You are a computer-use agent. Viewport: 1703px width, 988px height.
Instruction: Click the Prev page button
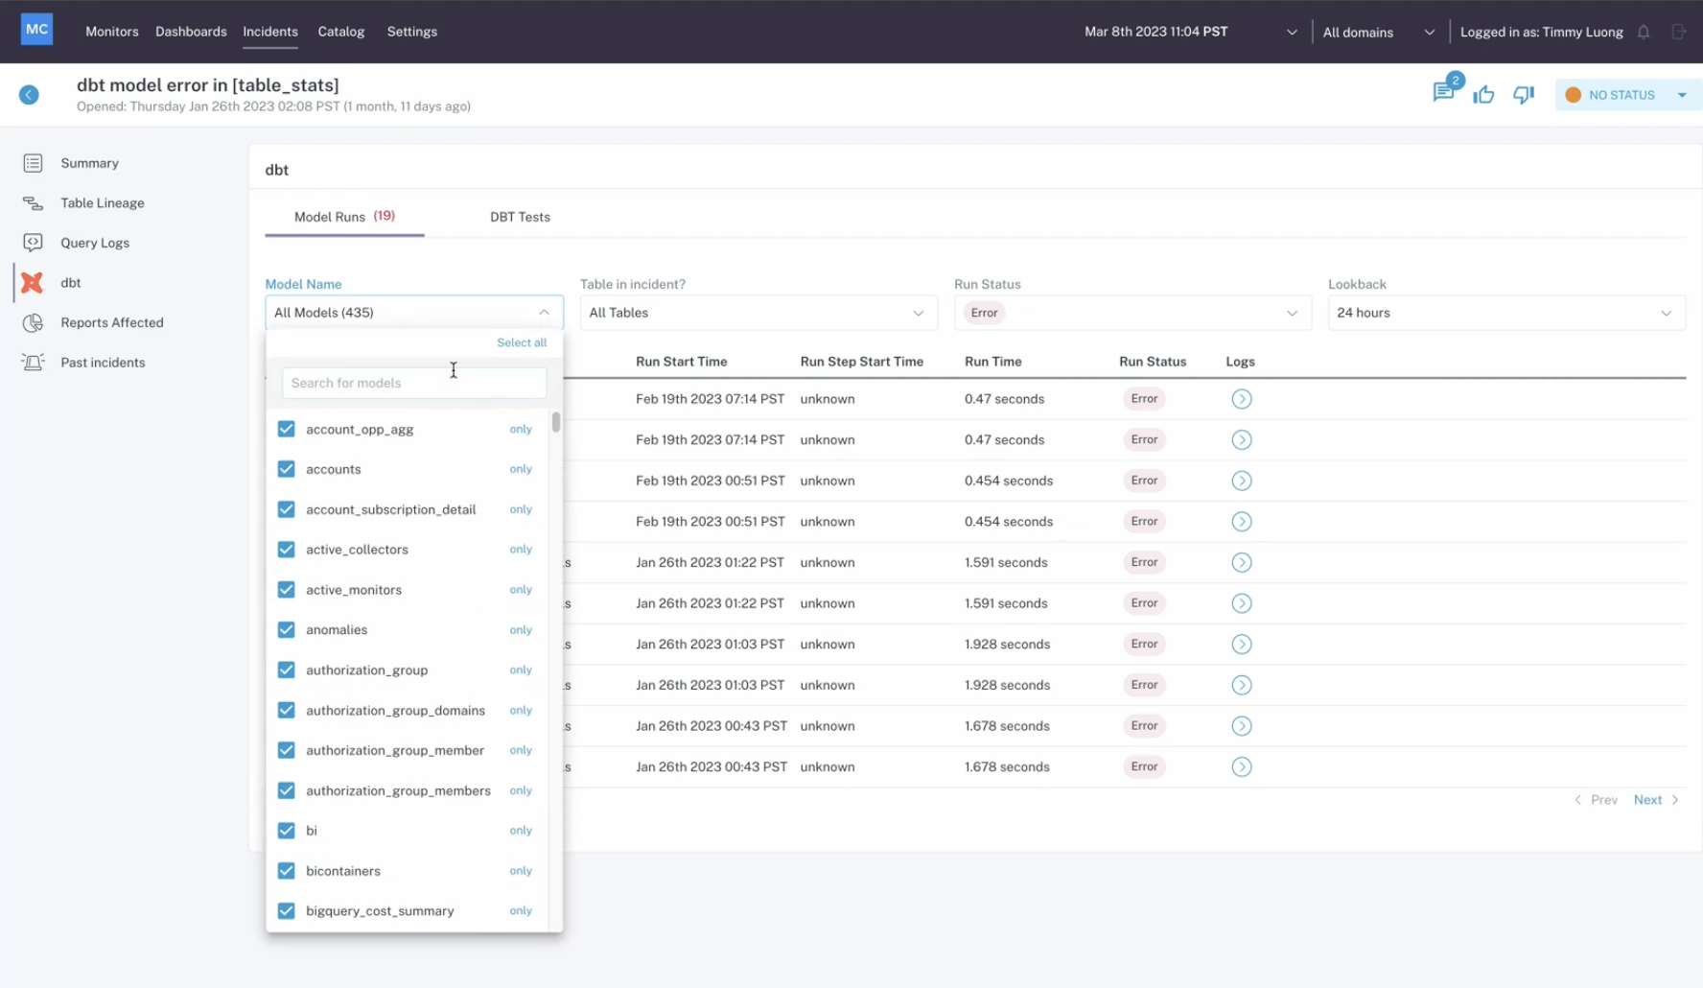(x=1596, y=800)
